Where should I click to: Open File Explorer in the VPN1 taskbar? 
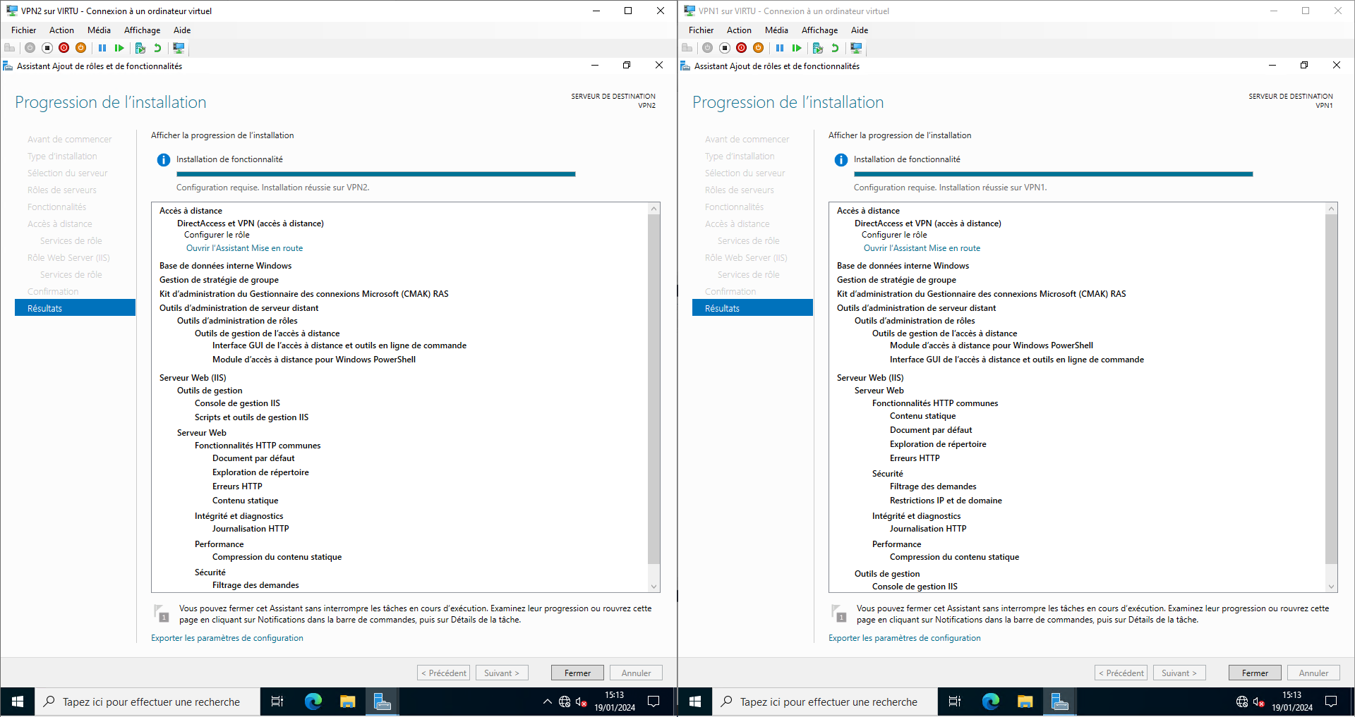1025,701
